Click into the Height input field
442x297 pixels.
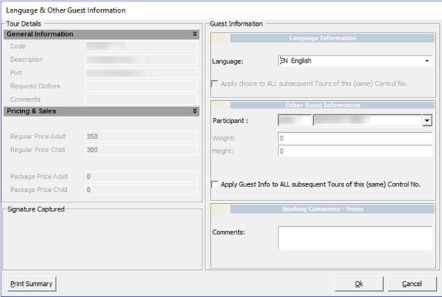point(355,151)
